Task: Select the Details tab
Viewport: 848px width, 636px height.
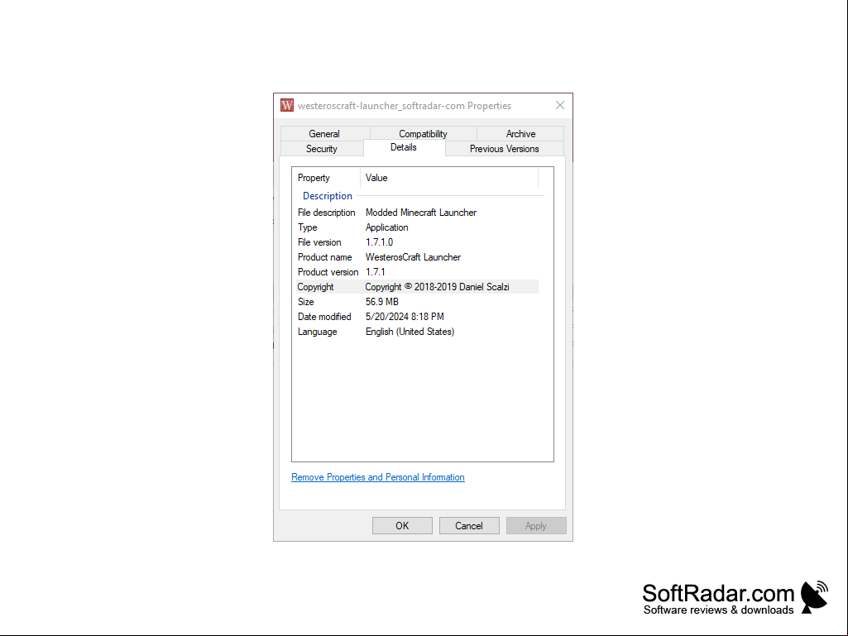Action: [x=404, y=148]
